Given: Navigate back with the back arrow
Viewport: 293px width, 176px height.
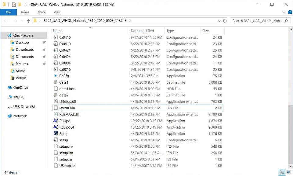Looking at the screenshot, I should [x=6, y=21].
